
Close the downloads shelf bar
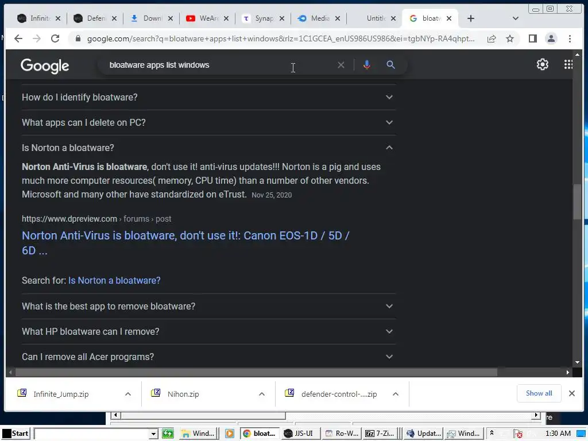click(571, 393)
